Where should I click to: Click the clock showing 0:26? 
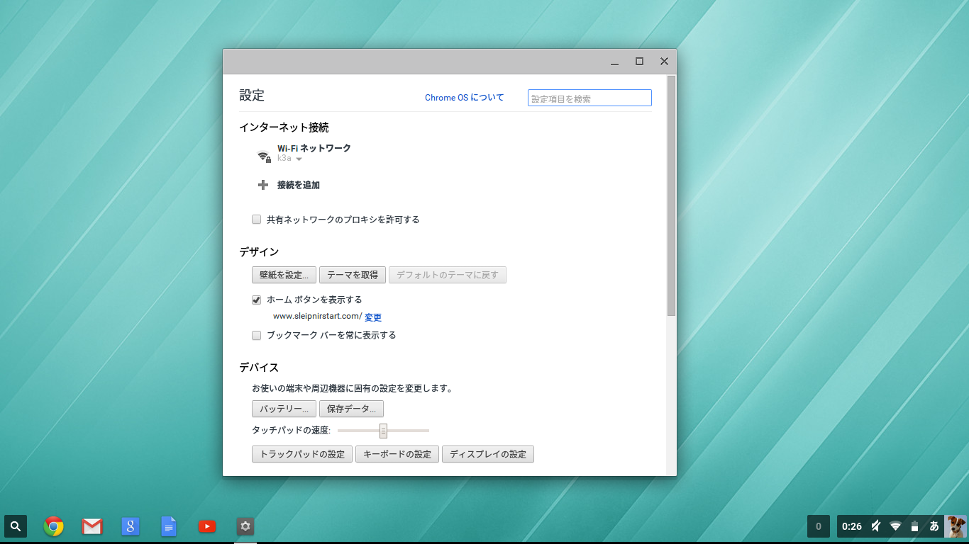click(x=852, y=526)
